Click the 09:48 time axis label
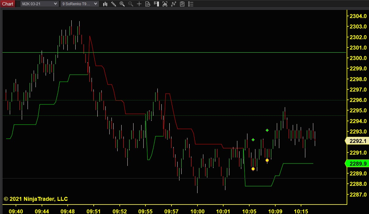Image resolution: width=369 pixels, height=214 pixels. [x=67, y=211]
